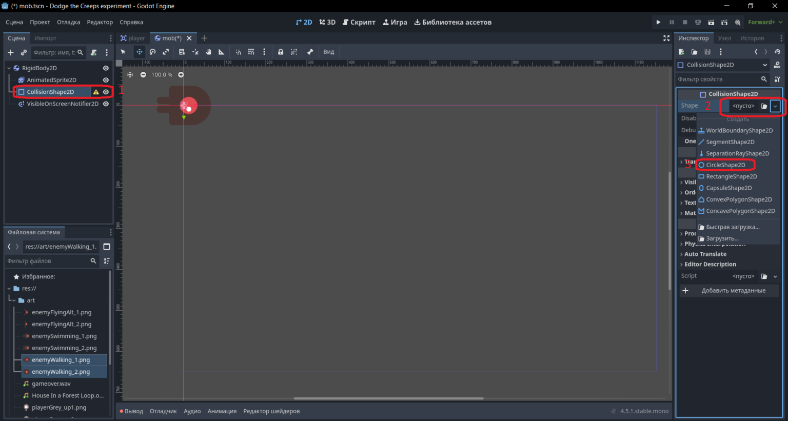Select the Move mode tool in toolbar

[139, 52]
